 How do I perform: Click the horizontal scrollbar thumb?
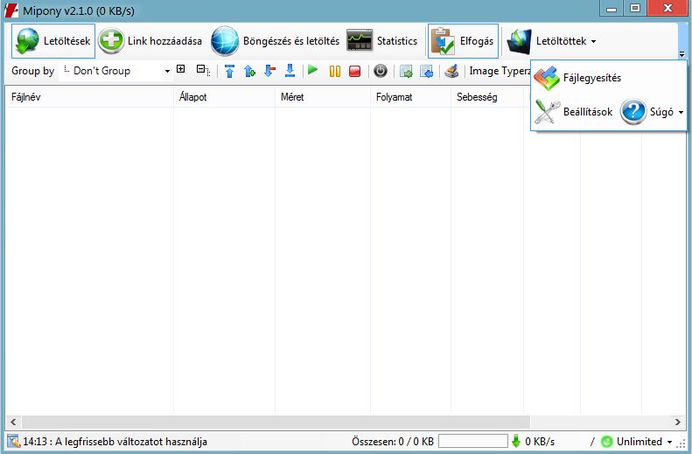coord(276,423)
